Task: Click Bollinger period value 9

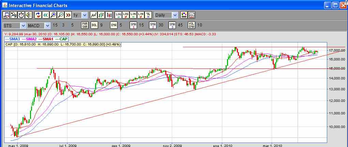Action: (102, 25)
